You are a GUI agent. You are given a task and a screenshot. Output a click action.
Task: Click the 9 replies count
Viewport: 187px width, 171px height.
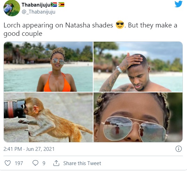pyautogui.click(x=44, y=163)
